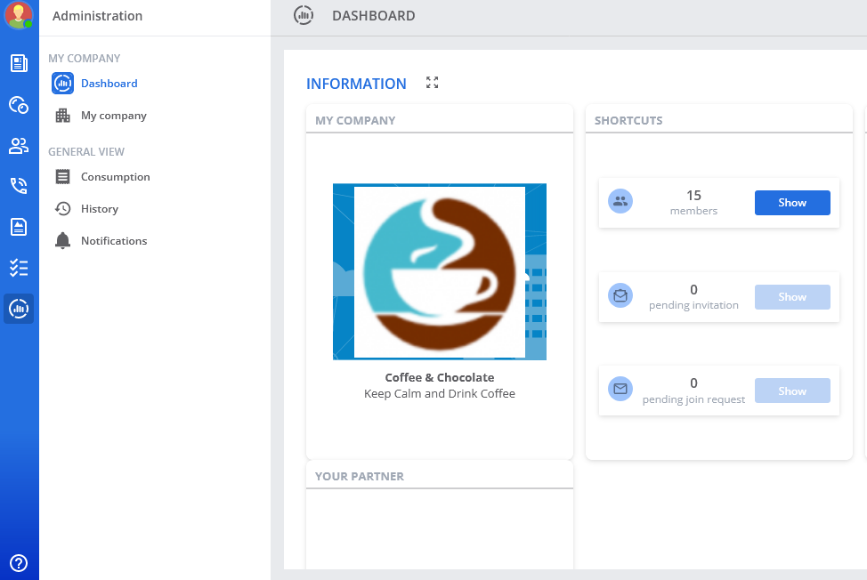The width and height of the screenshot is (867, 580).
Task: Open the My company menu item
Action: click(x=113, y=116)
